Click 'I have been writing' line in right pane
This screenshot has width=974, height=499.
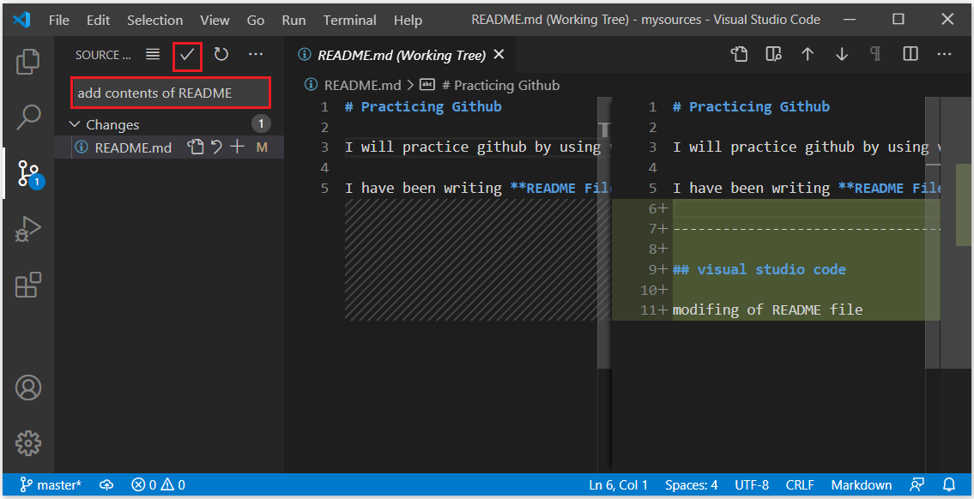tap(807, 188)
